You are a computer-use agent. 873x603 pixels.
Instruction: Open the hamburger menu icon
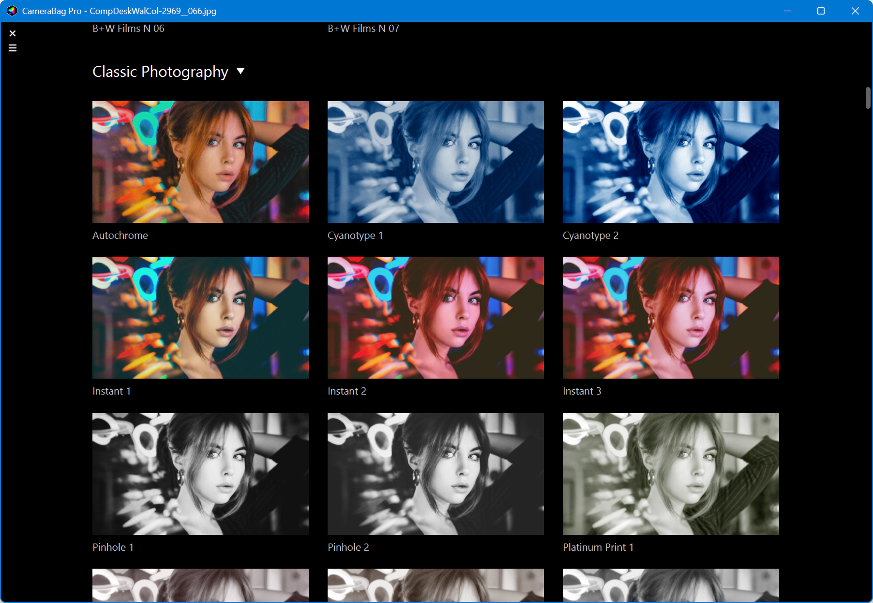[x=13, y=48]
